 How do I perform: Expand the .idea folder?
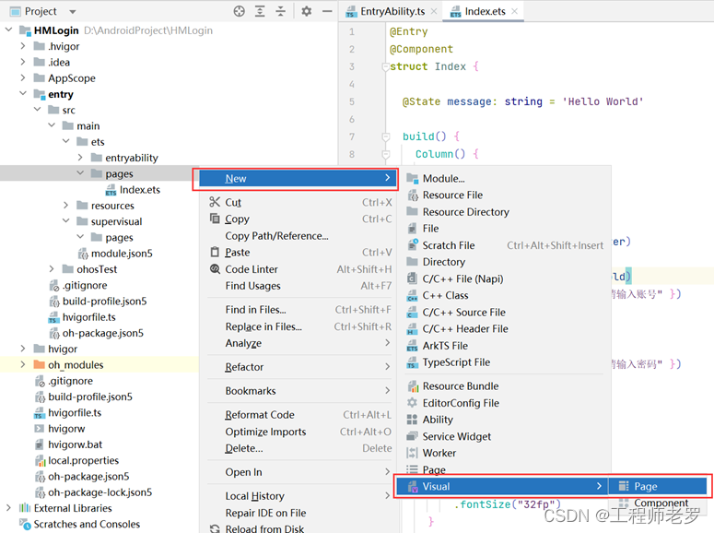pos(23,62)
